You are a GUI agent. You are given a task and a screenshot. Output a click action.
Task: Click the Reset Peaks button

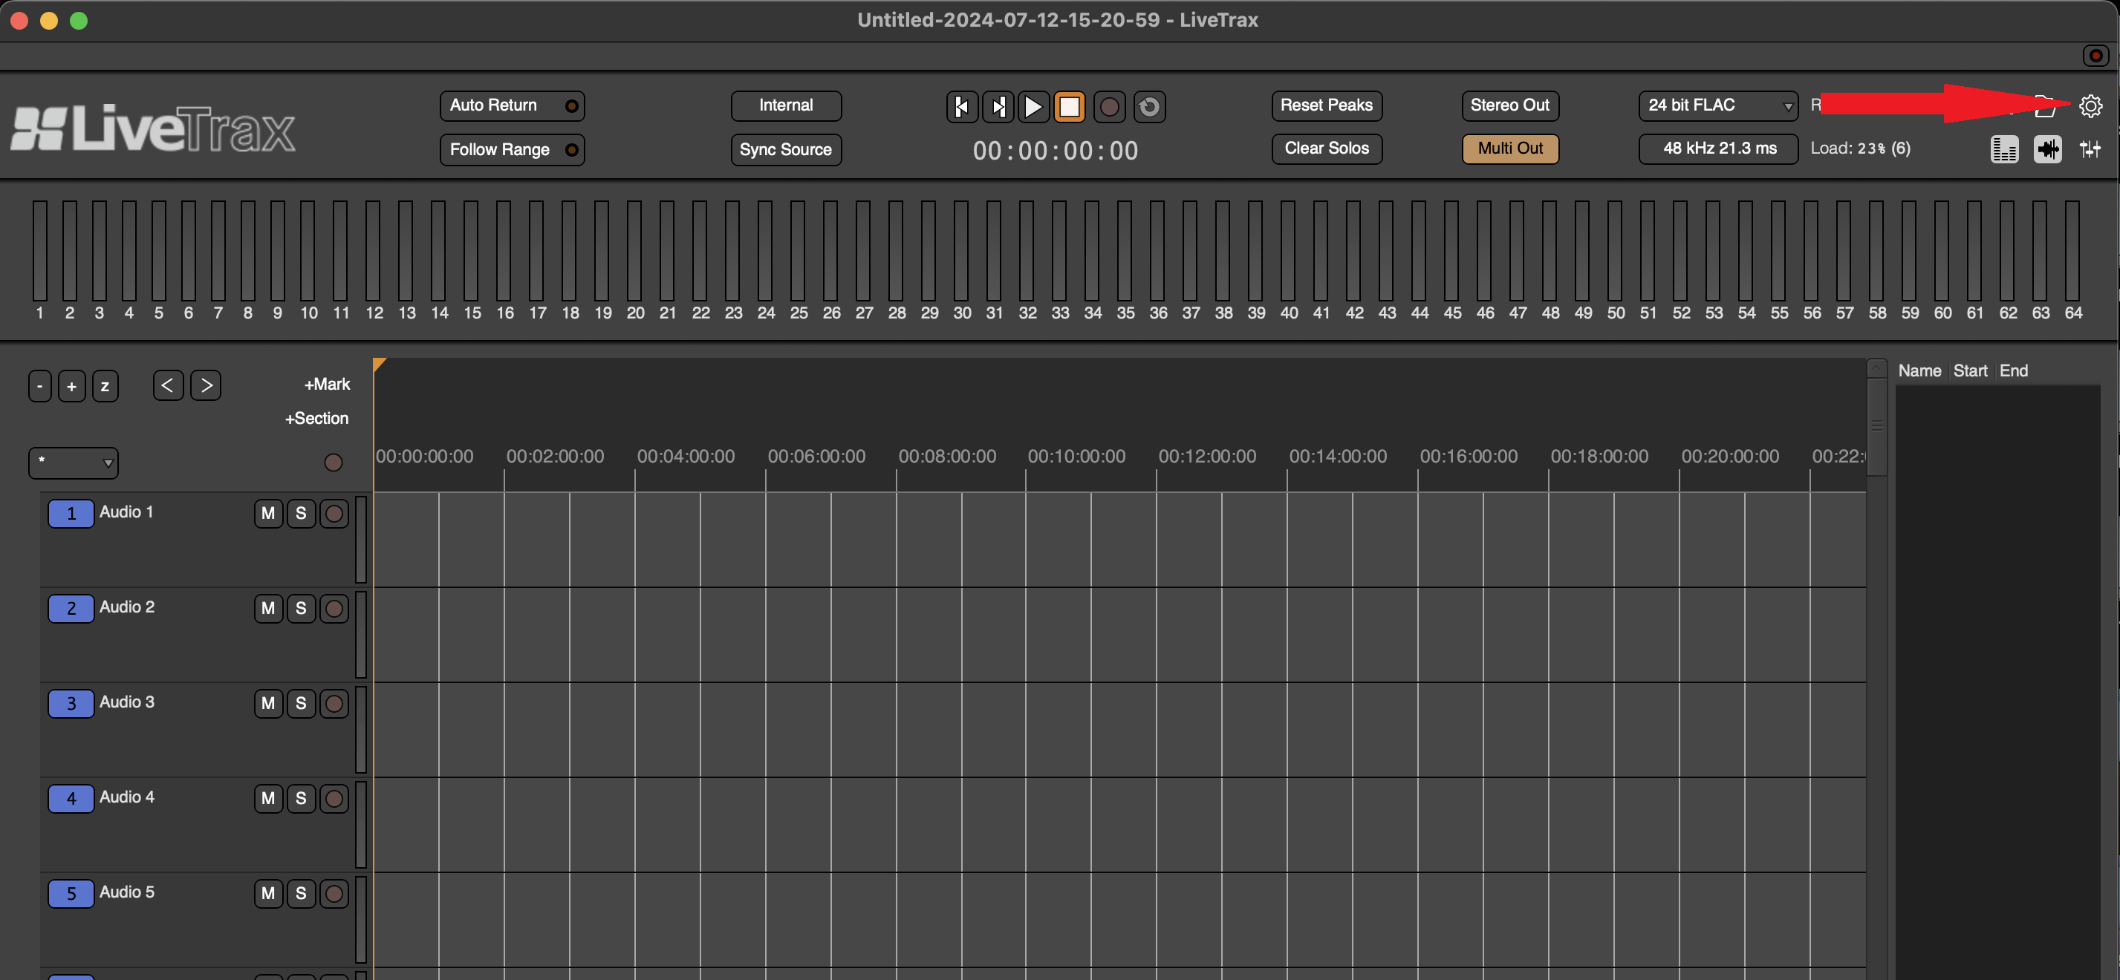point(1326,105)
